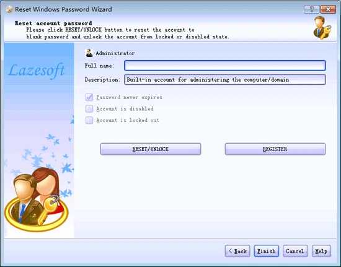Click the couple with key artwork in sidebar
The image size is (341, 267).
click(37, 199)
